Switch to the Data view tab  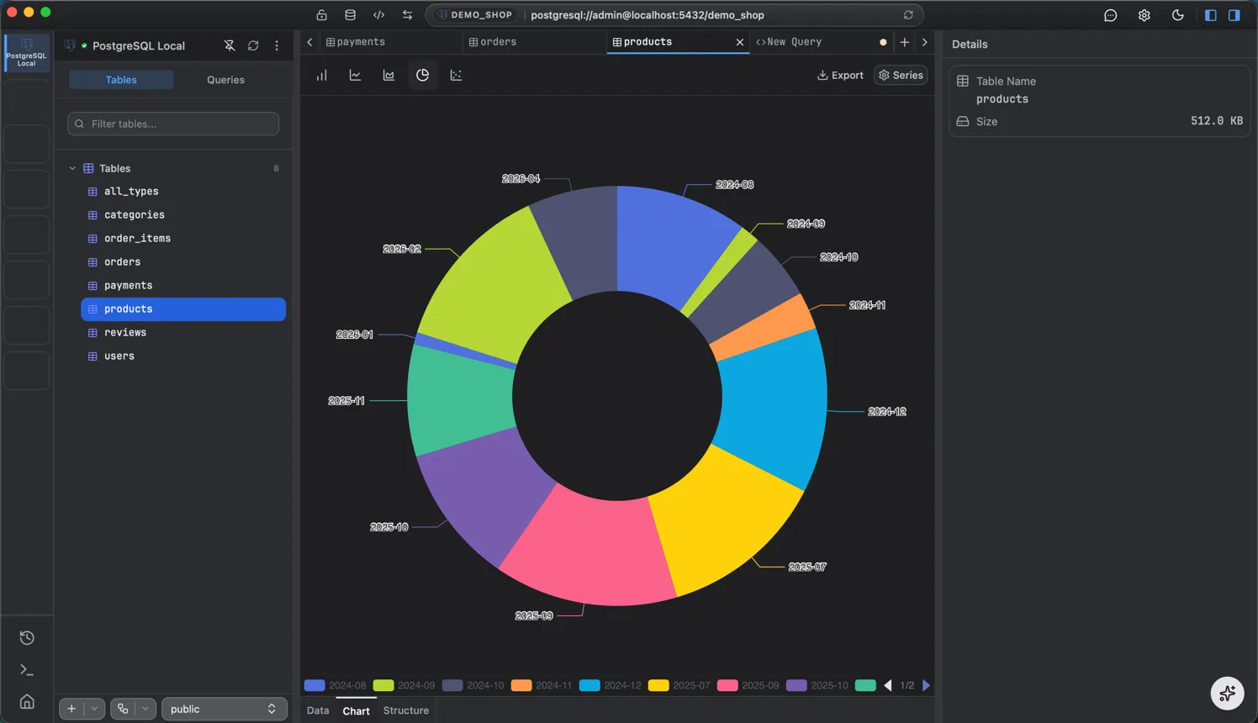click(x=318, y=710)
